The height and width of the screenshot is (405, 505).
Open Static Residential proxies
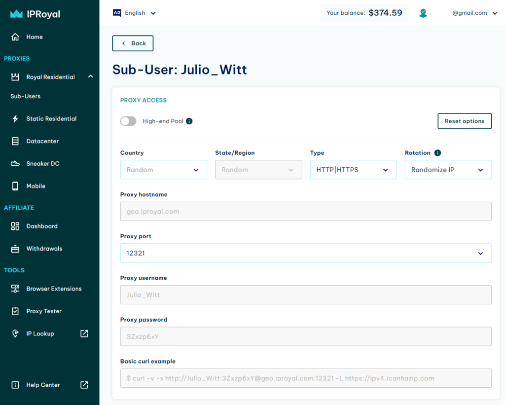pos(51,118)
